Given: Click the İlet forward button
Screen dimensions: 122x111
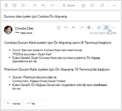Looking at the screenshot, I should pyautogui.click(x=34, y=103).
